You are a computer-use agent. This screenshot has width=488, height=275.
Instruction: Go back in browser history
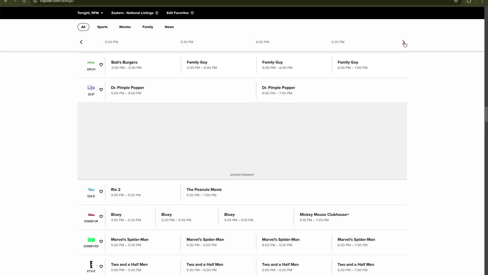(6, 1)
